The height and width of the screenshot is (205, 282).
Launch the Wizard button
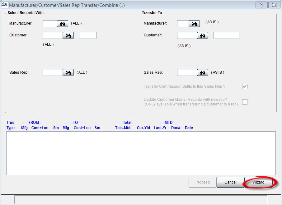[x=258, y=182]
